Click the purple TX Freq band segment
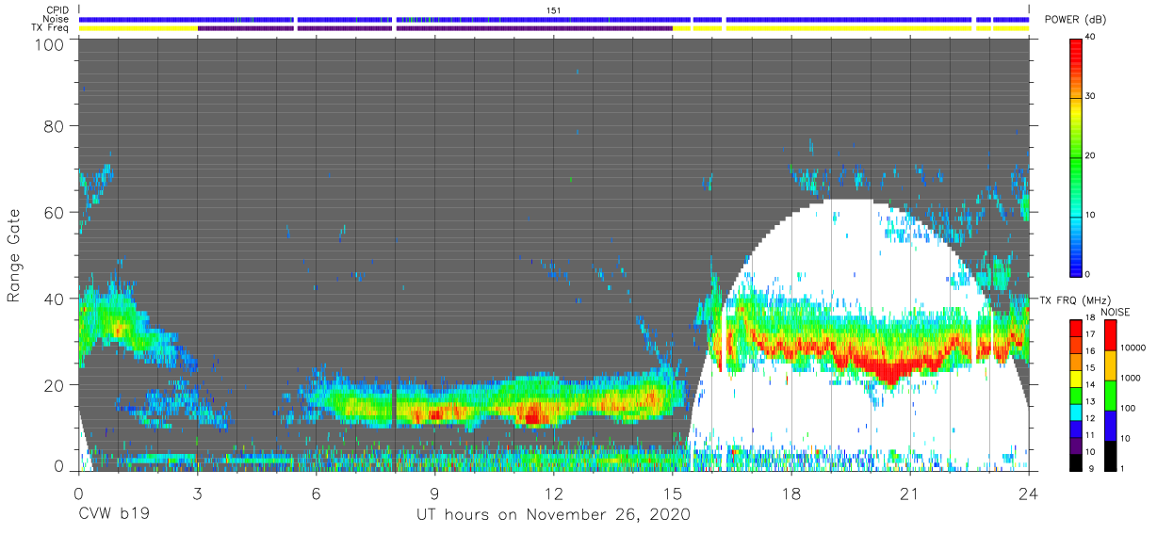The width and height of the screenshot is (1157, 534). (435, 28)
